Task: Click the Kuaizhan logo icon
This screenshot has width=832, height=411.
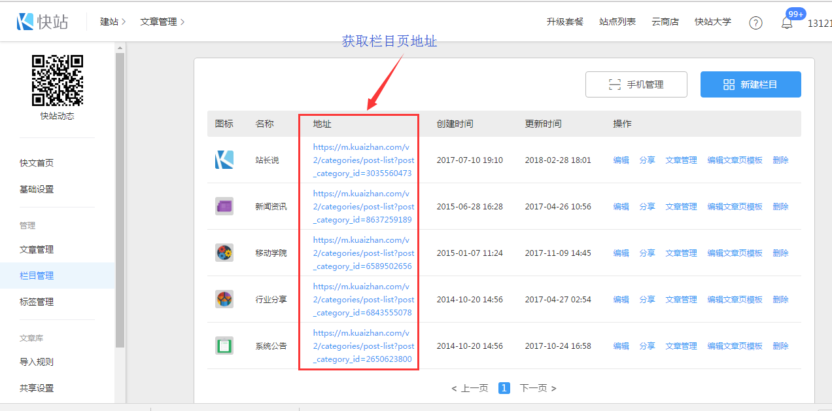Action: 26,22
